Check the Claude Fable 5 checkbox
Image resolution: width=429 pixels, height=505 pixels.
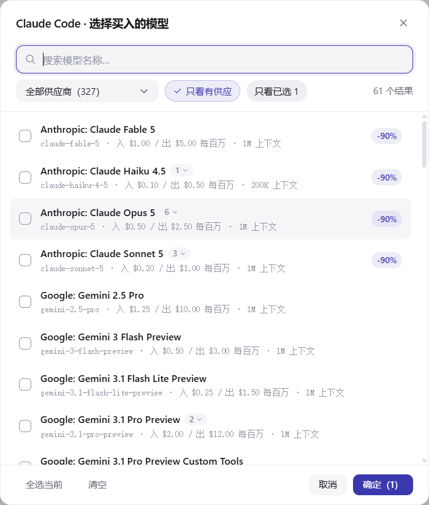(25, 136)
